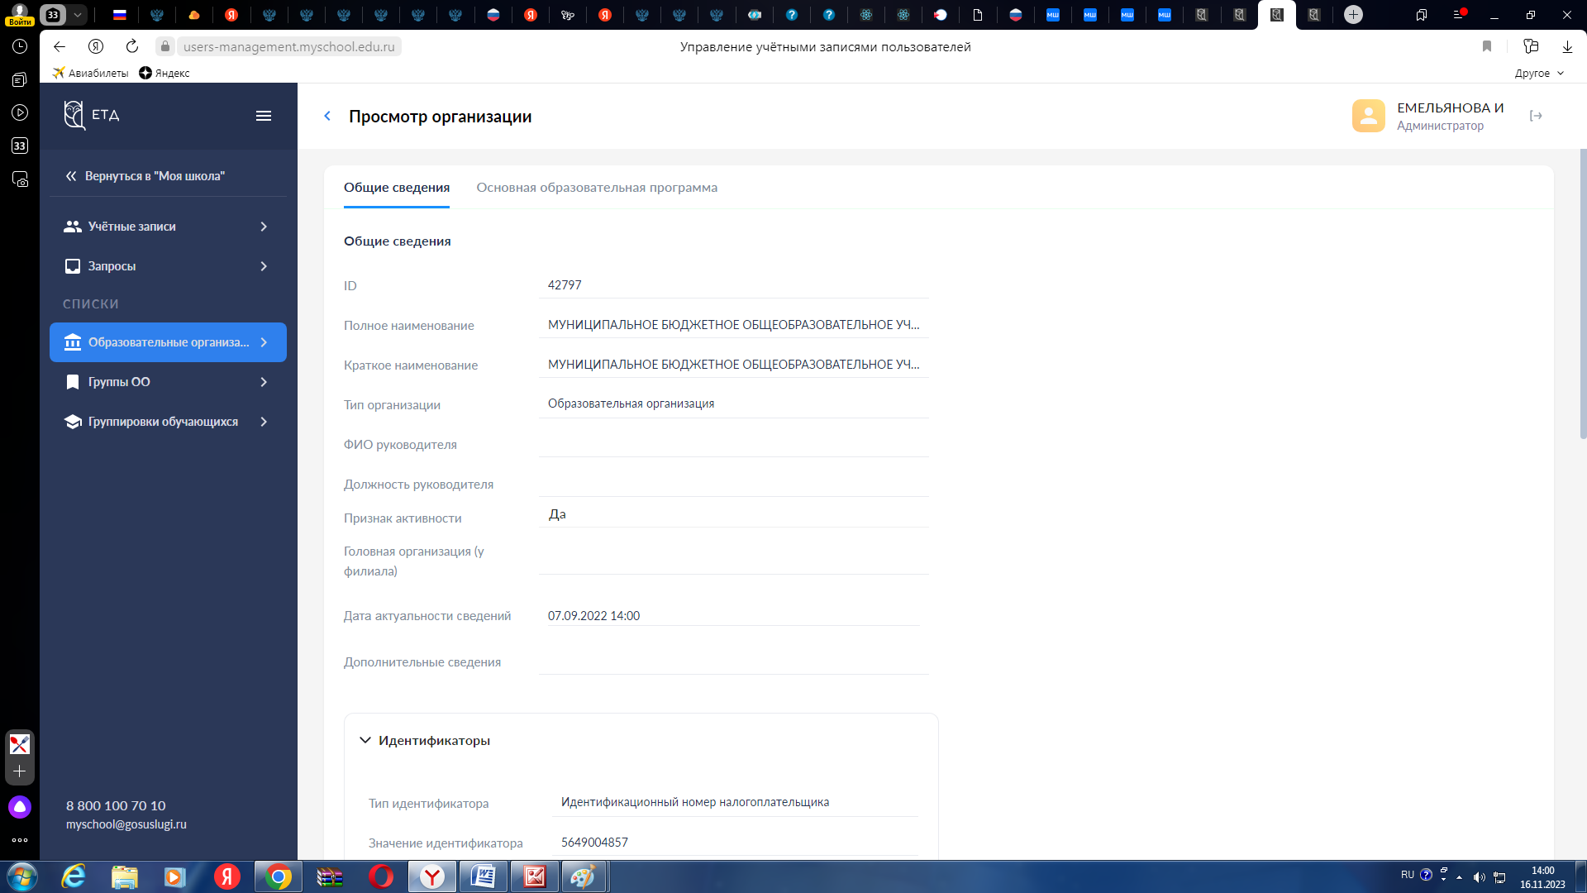Open the screenshot camera icon in side panel
The width and height of the screenshot is (1587, 893).
pos(20,179)
